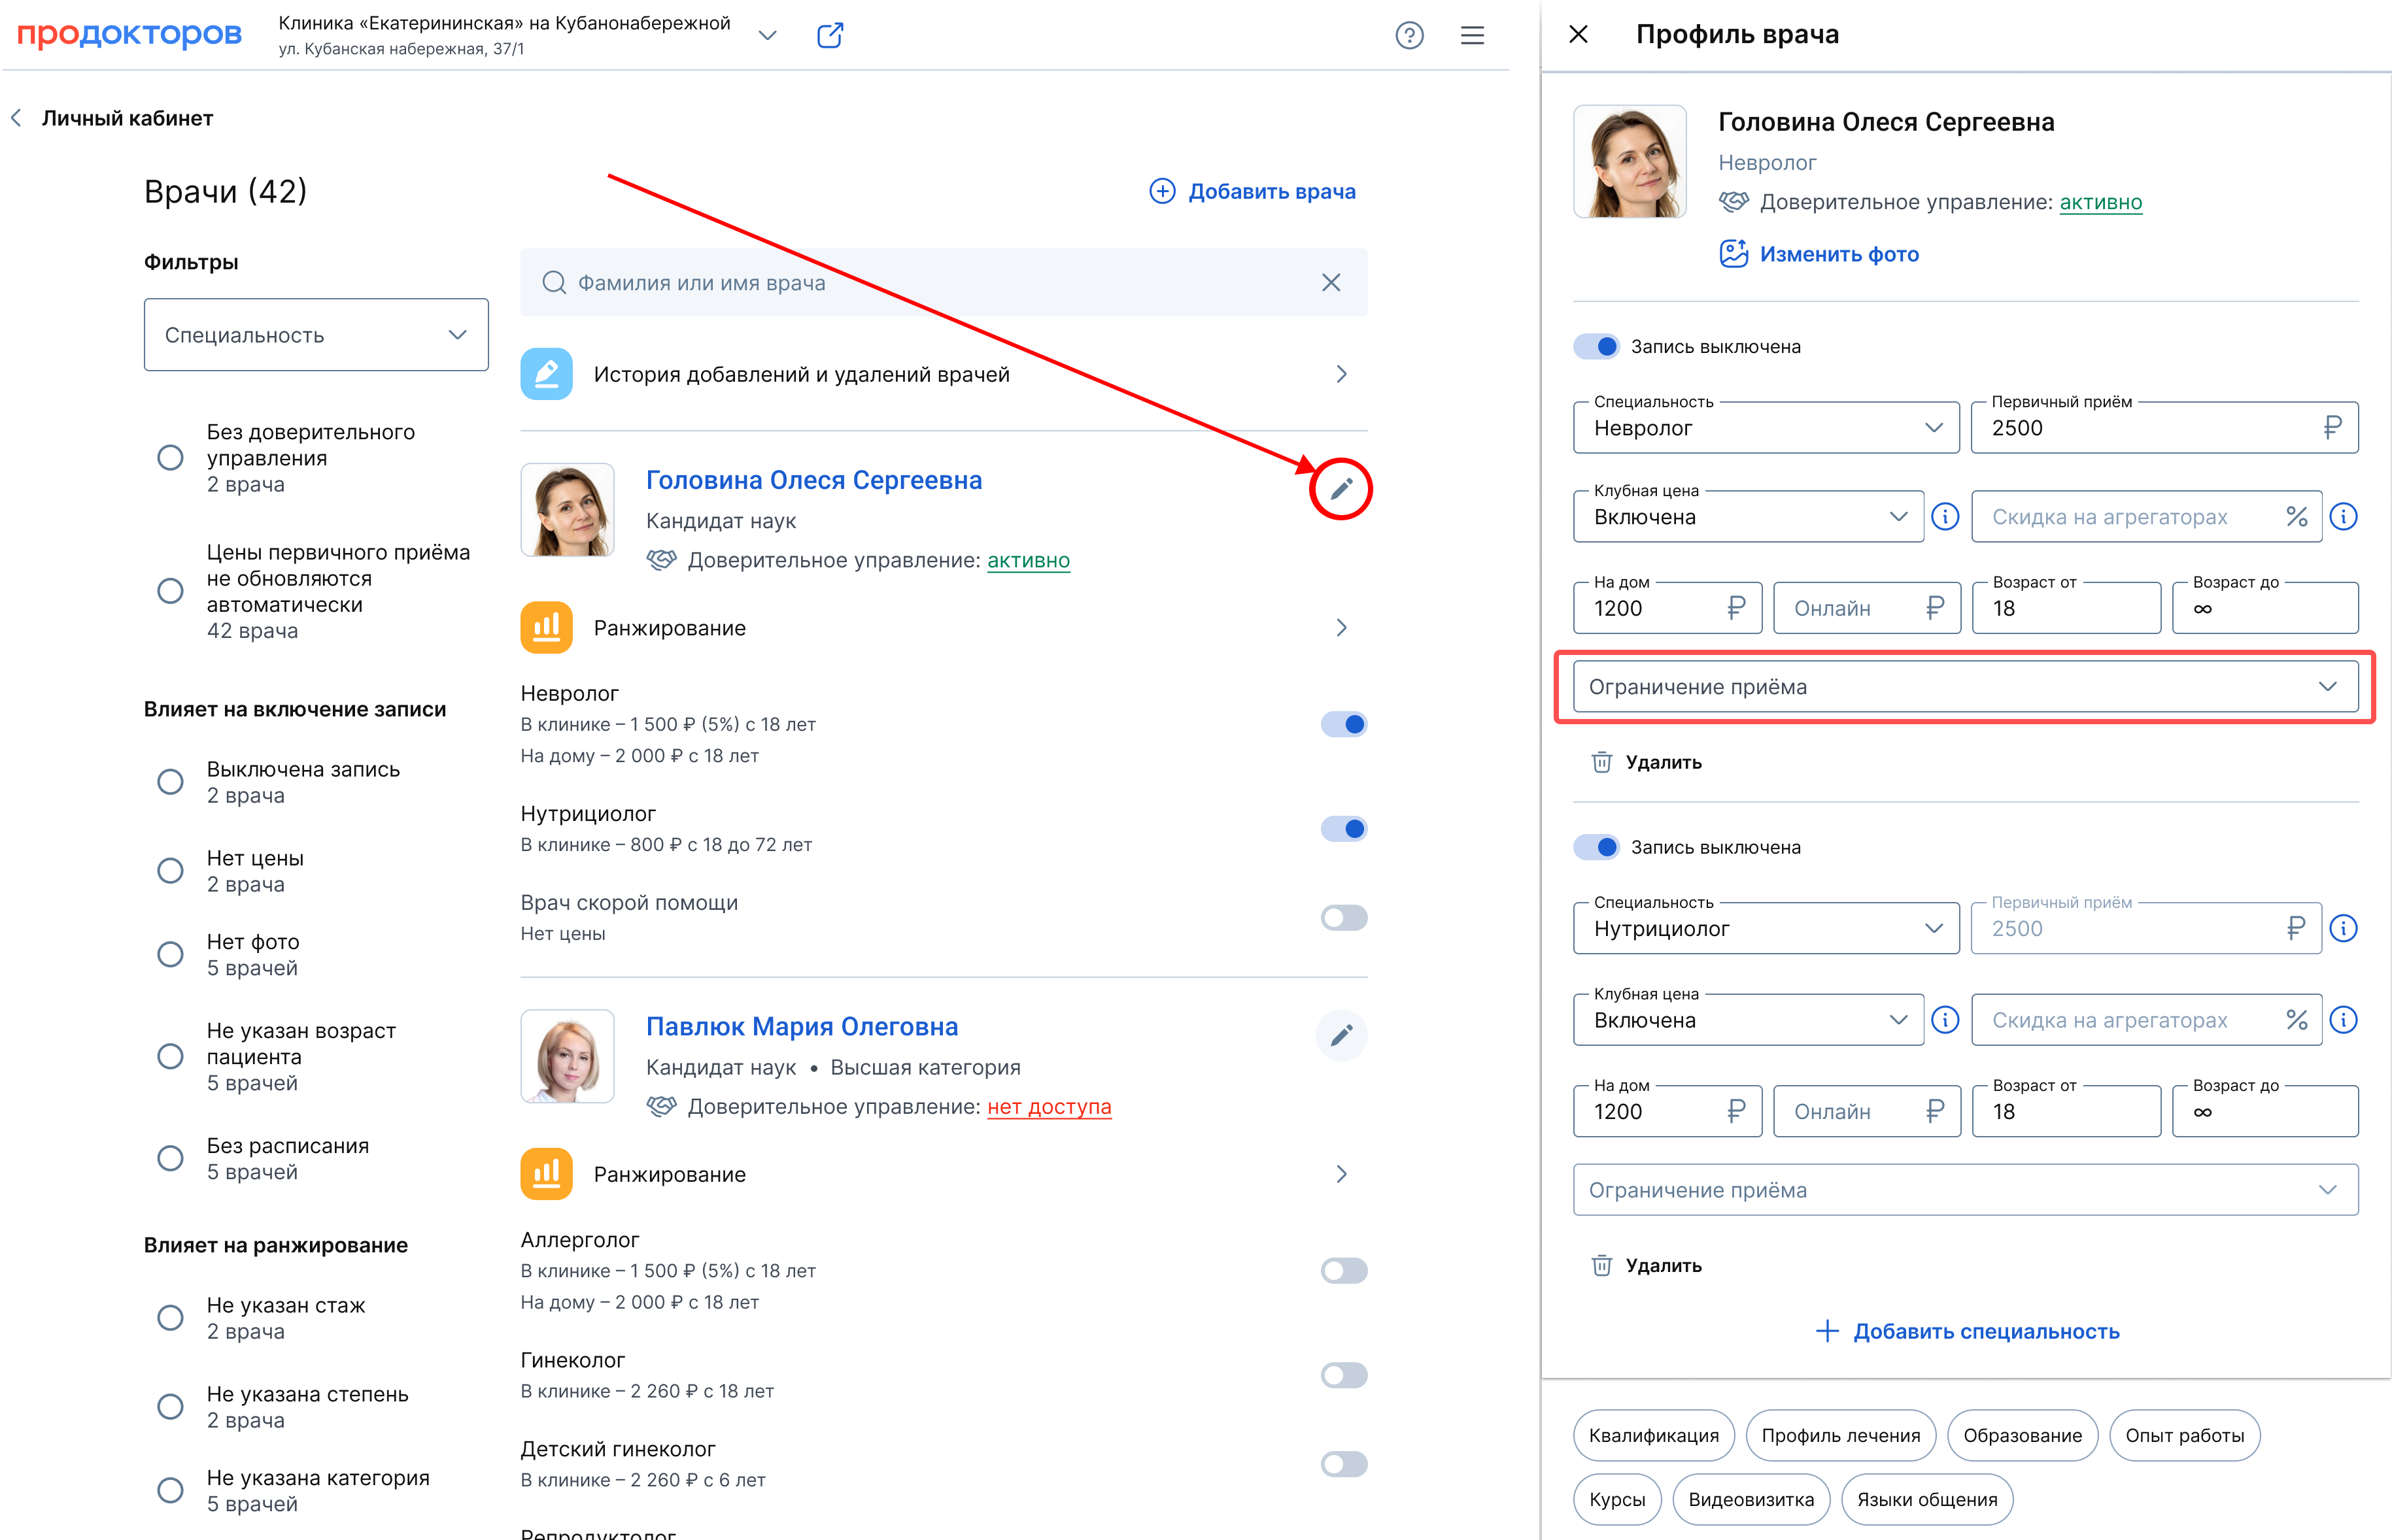The image size is (2392, 1540).
Task: Click the orange ranking chart icon for Головина
Action: (x=546, y=628)
